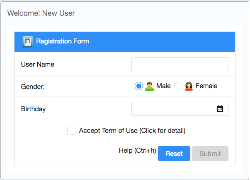This screenshot has width=250, height=180.
Task: Click the Registration Form portrait icon
Action: 28,42
